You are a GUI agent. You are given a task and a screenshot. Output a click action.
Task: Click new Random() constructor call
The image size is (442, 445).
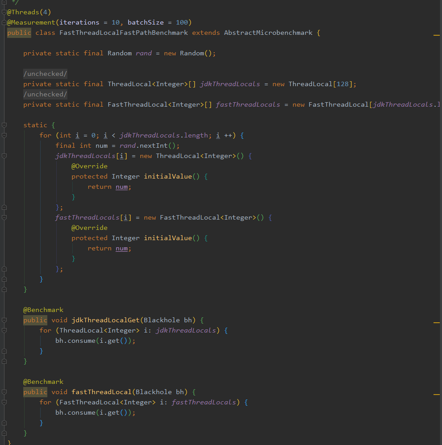188,54
